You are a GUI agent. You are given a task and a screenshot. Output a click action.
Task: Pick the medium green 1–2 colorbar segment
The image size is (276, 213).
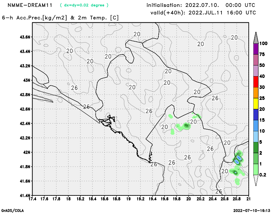[x=256, y=159]
